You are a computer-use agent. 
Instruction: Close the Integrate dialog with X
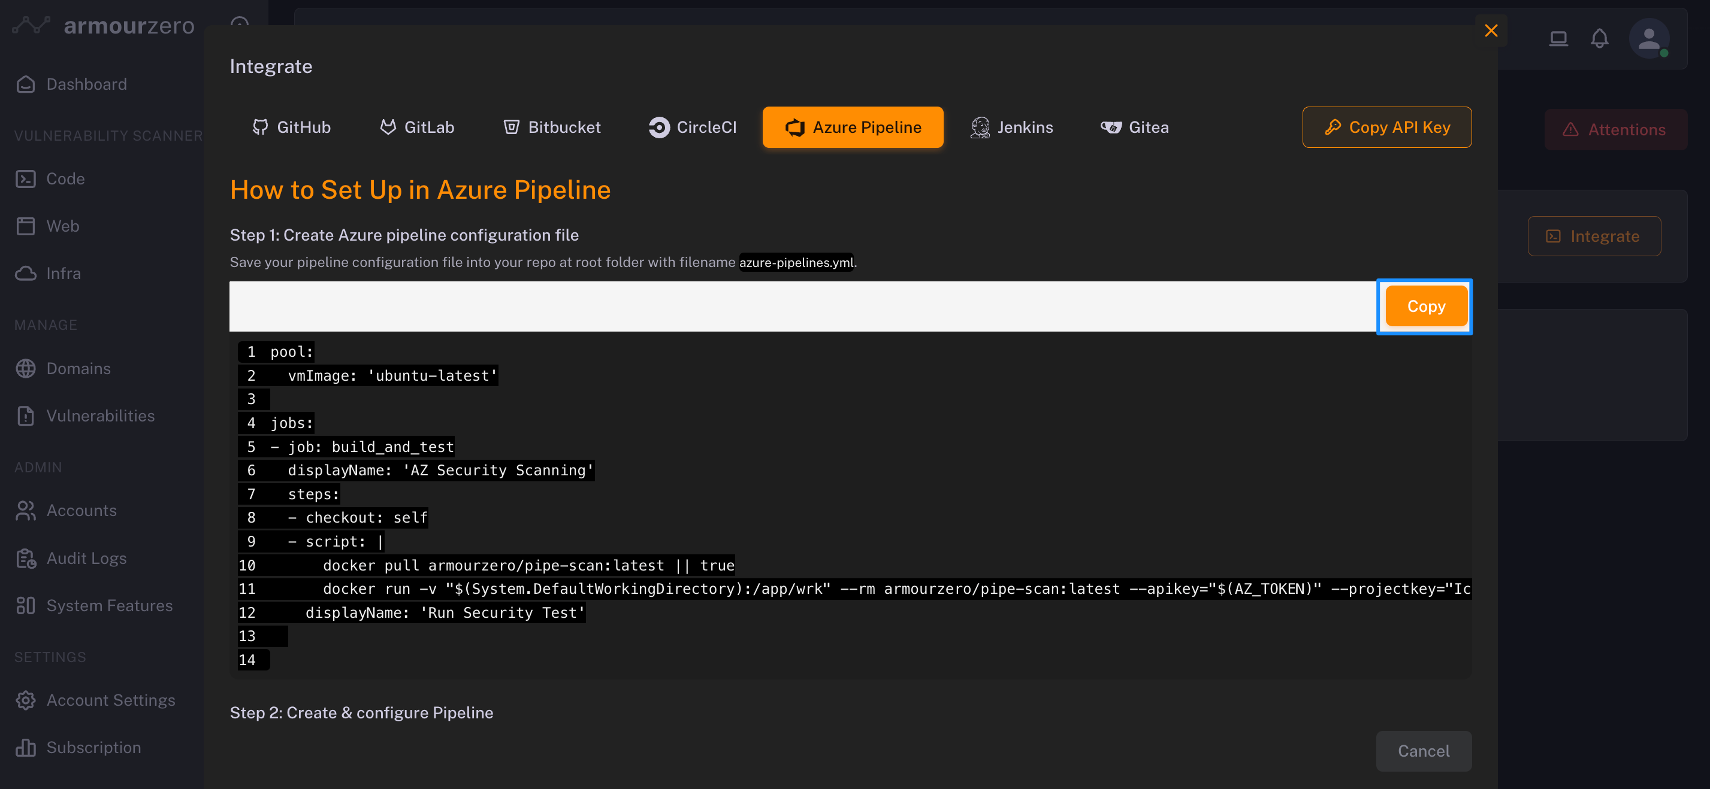[x=1491, y=31]
